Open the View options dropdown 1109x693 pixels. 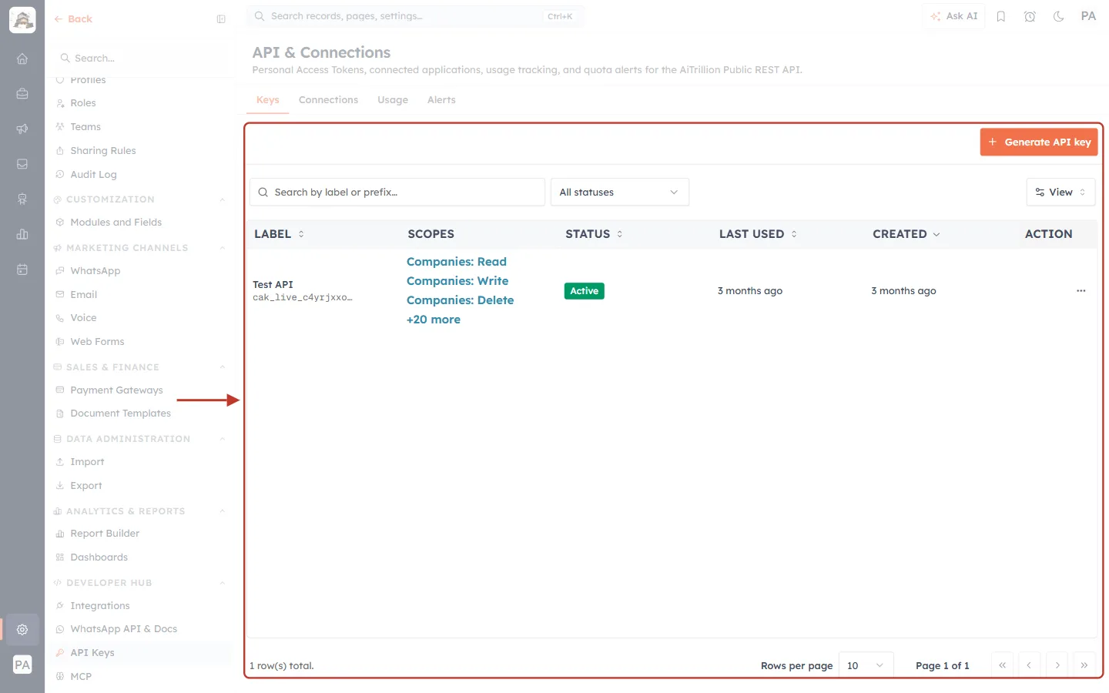point(1060,192)
